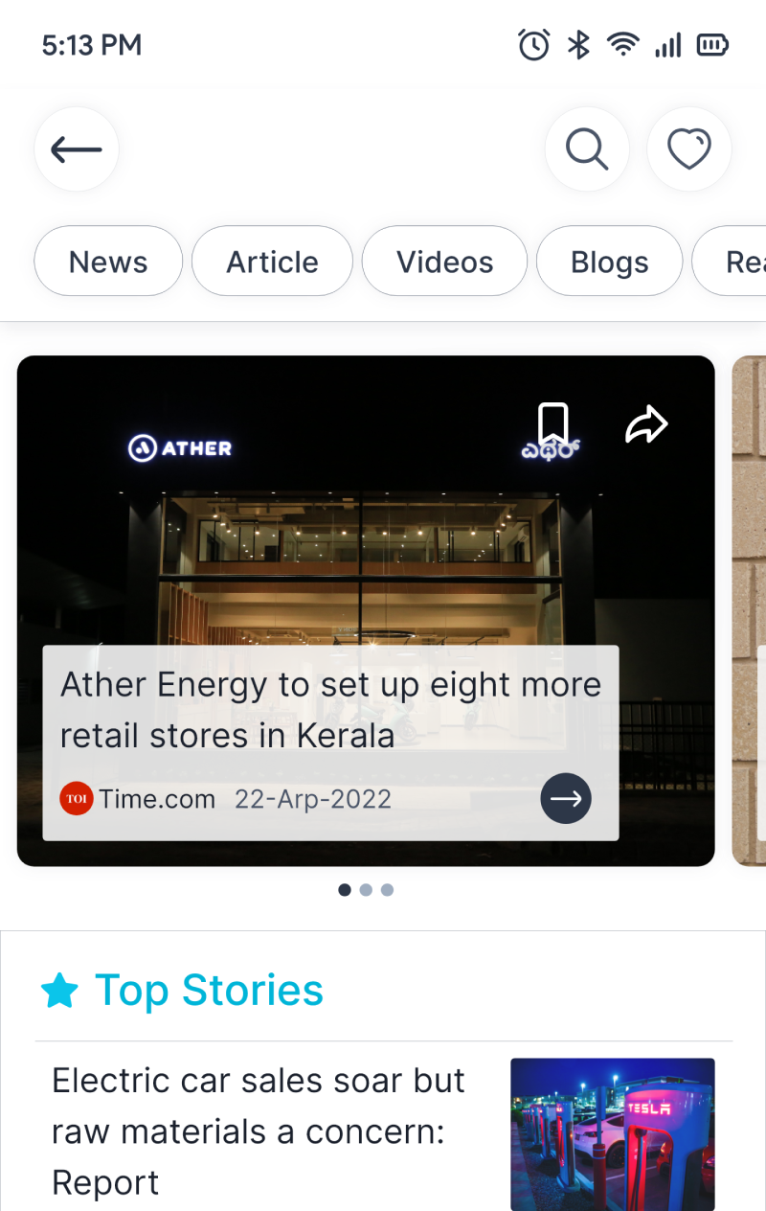The height and width of the screenshot is (1211, 766).
Task: Open "Ather Energy to set up" headline
Action: 330,710
